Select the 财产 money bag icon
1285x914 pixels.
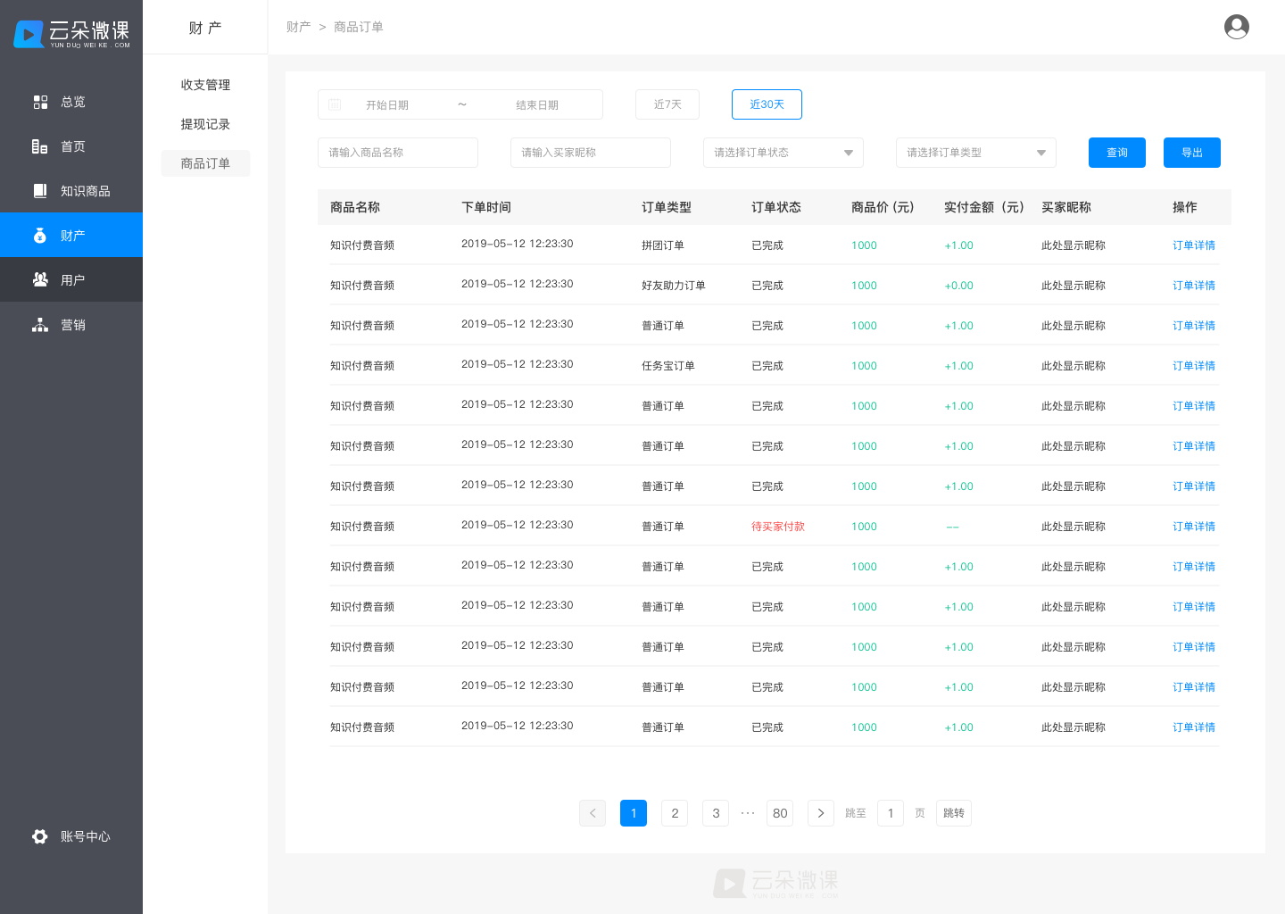(40, 236)
